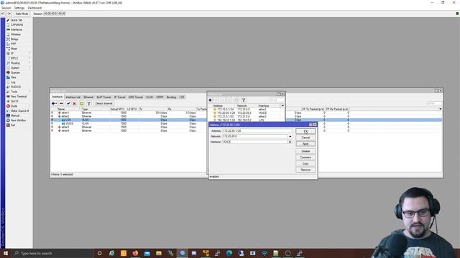Viewport: 460px width, 258px height.
Task: Open the Manual sidebar item
Action: [16, 115]
